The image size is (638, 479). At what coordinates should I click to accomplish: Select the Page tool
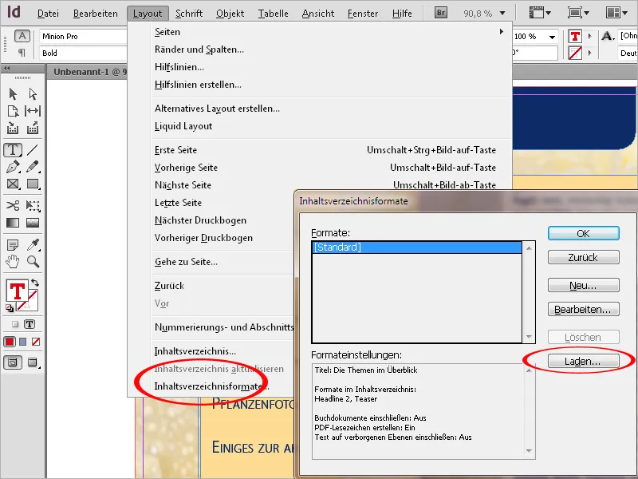[13, 111]
